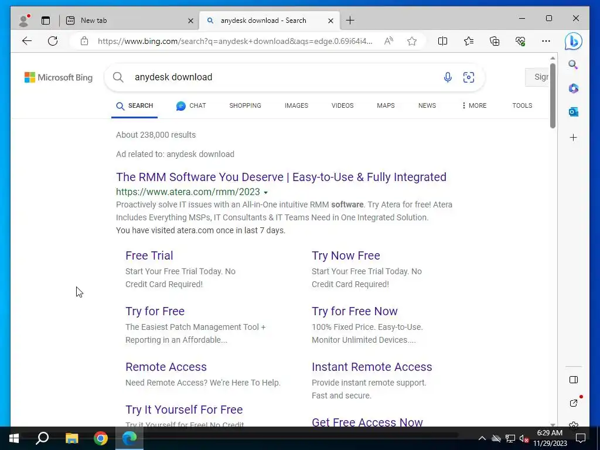This screenshot has height=450, width=600.
Task: Open the Favorites list
Action: pyautogui.click(x=468, y=41)
